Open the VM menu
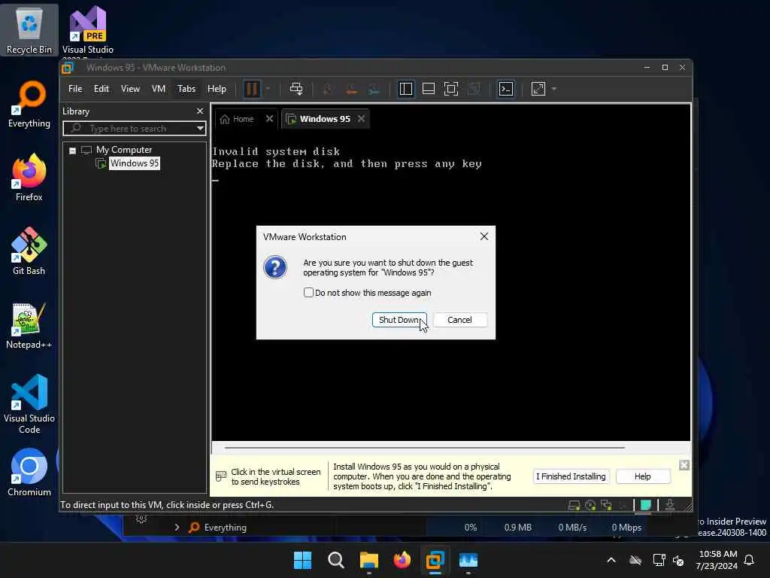The image size is (770, 578). pyautogui.click(x=158, y=89)
